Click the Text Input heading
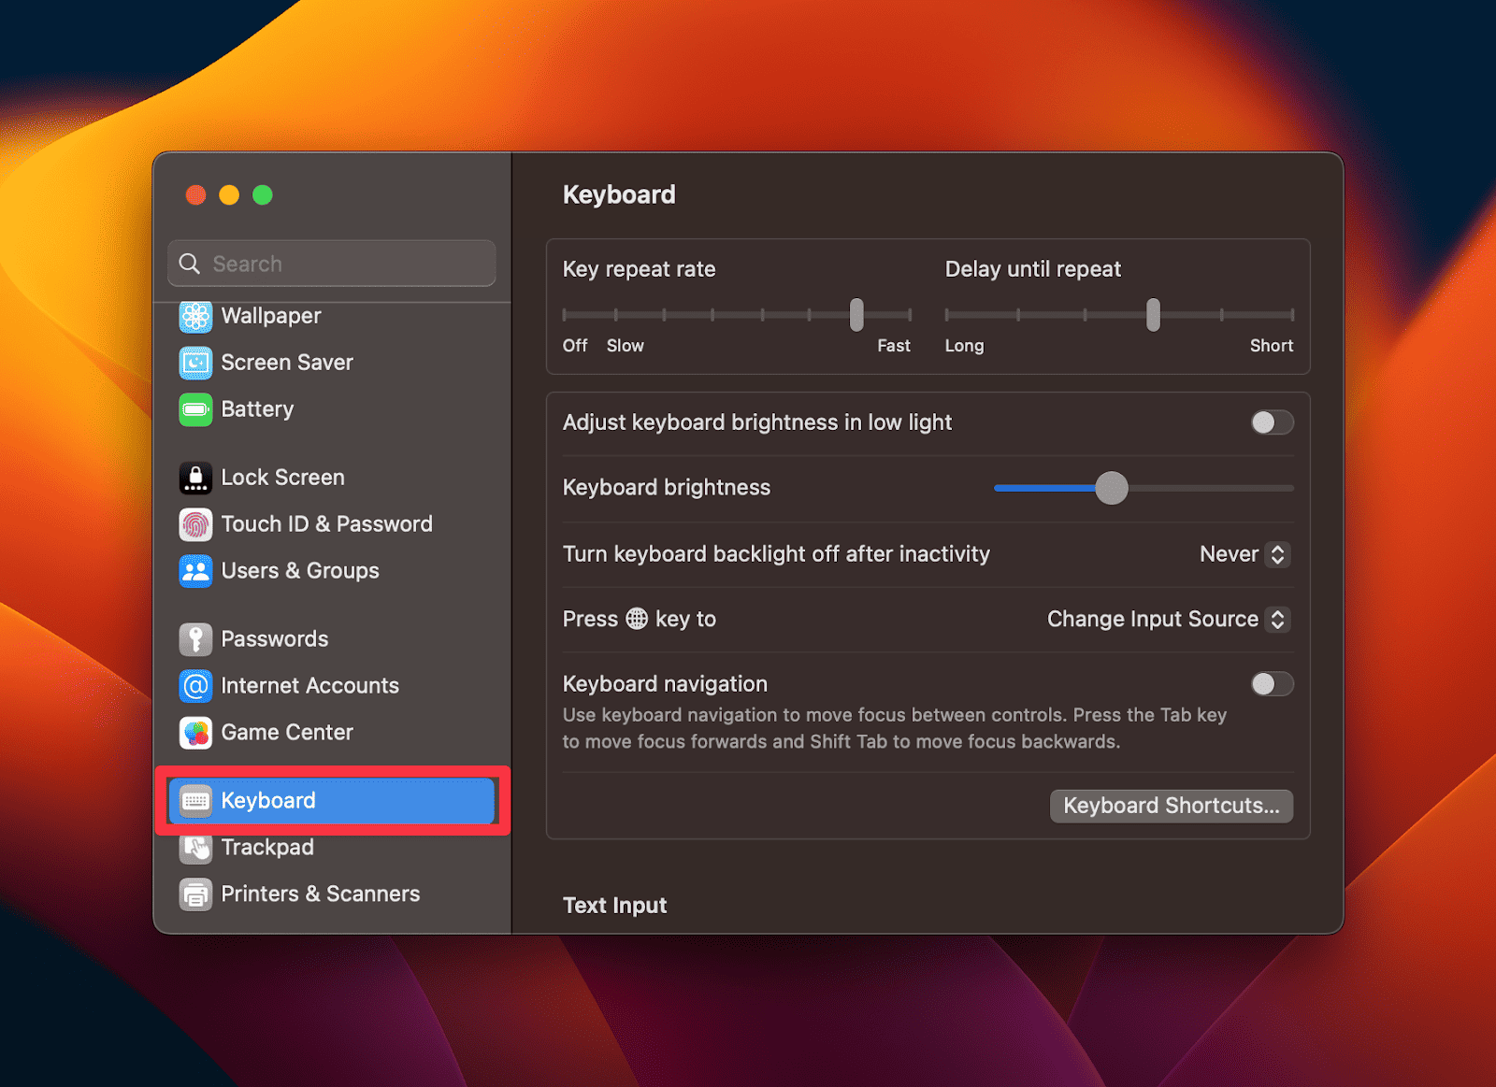The width and height of the screenshot is (1496, 1087). 615,906
